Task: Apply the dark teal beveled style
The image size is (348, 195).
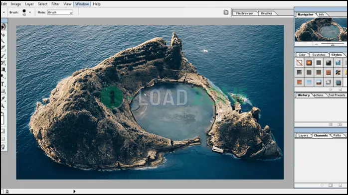Action: [x=338, y=83]
